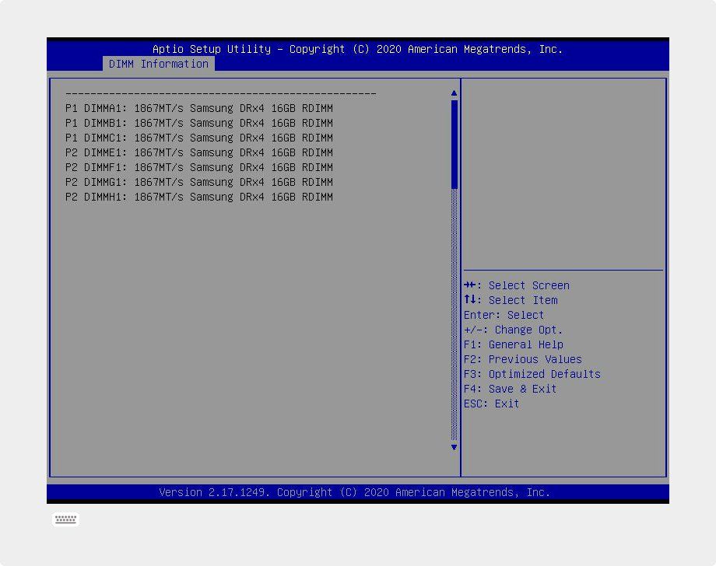
Task: Select the P2 DIMMH1 row
Action: pos(199,197)
